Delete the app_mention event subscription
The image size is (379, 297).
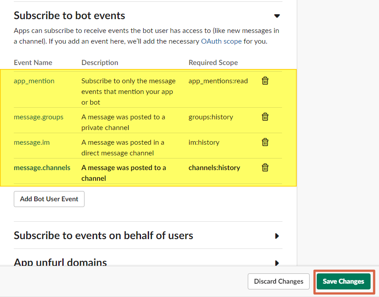pyautogui.click(x=265, y=81)
